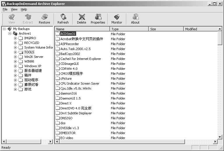
Task: Click the Direct X folder icon
Action: [x=57, y=103]
